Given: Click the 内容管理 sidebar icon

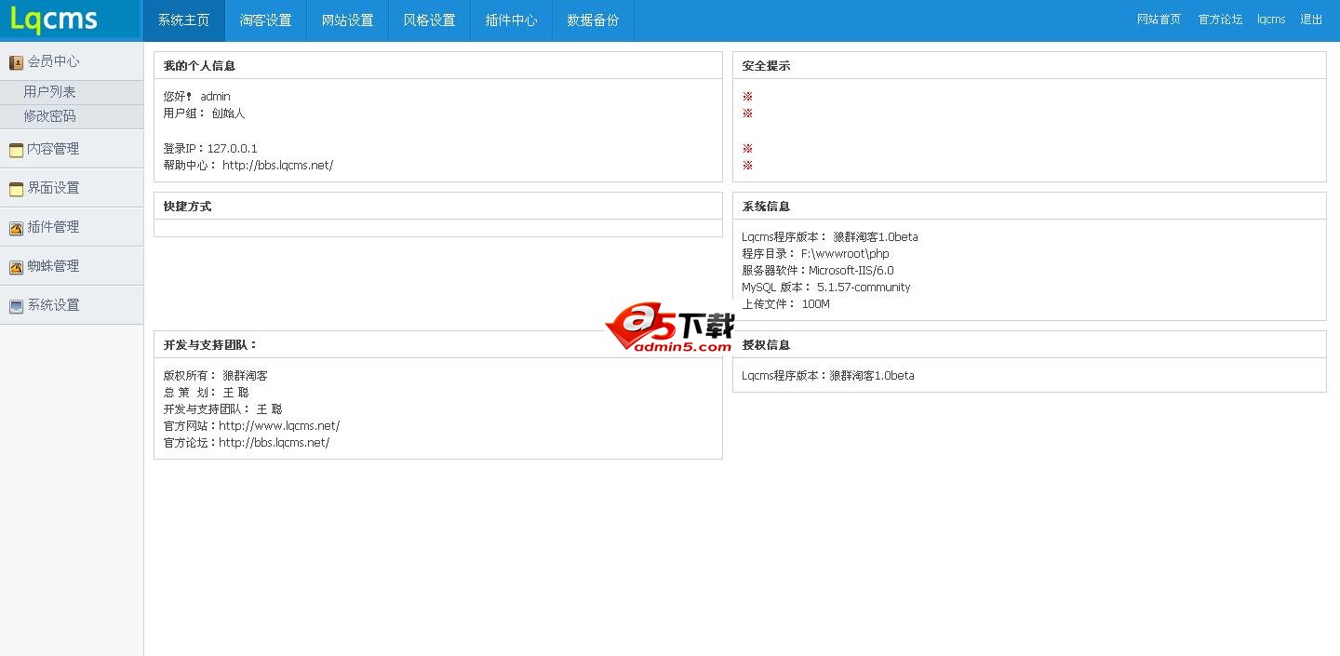Looking at the screenshot, I should [x=16, y=150].
